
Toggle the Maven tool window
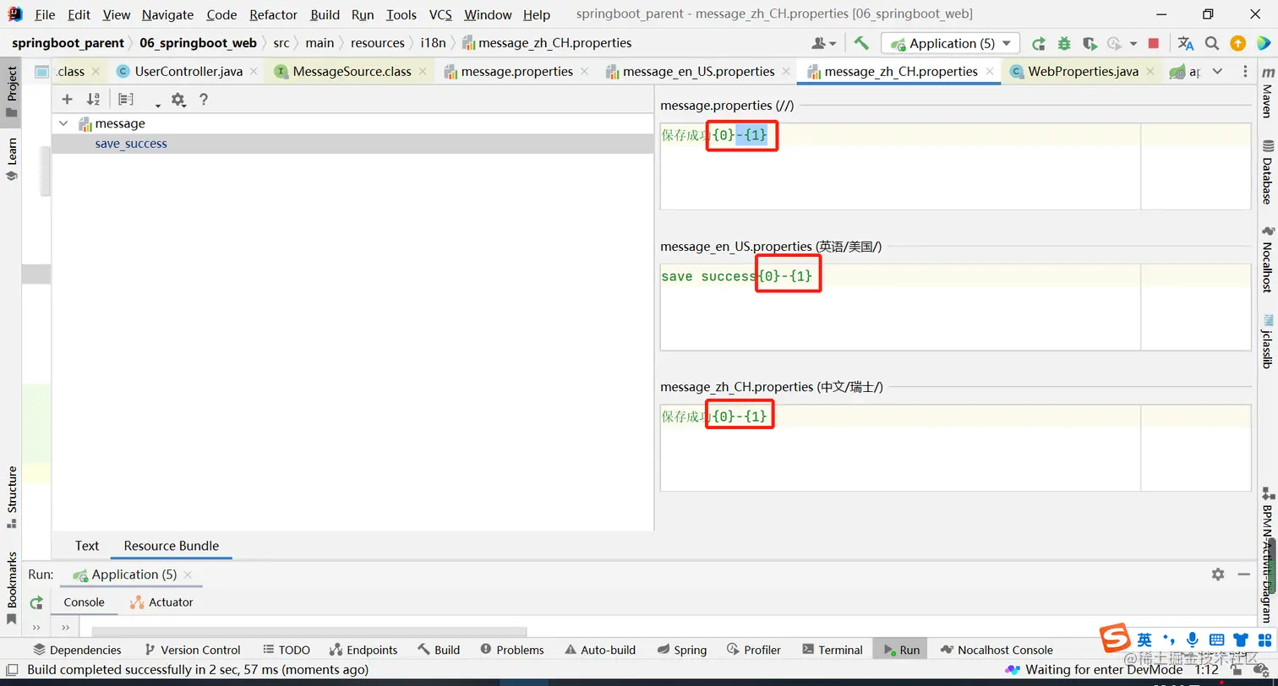point(1267,93)
